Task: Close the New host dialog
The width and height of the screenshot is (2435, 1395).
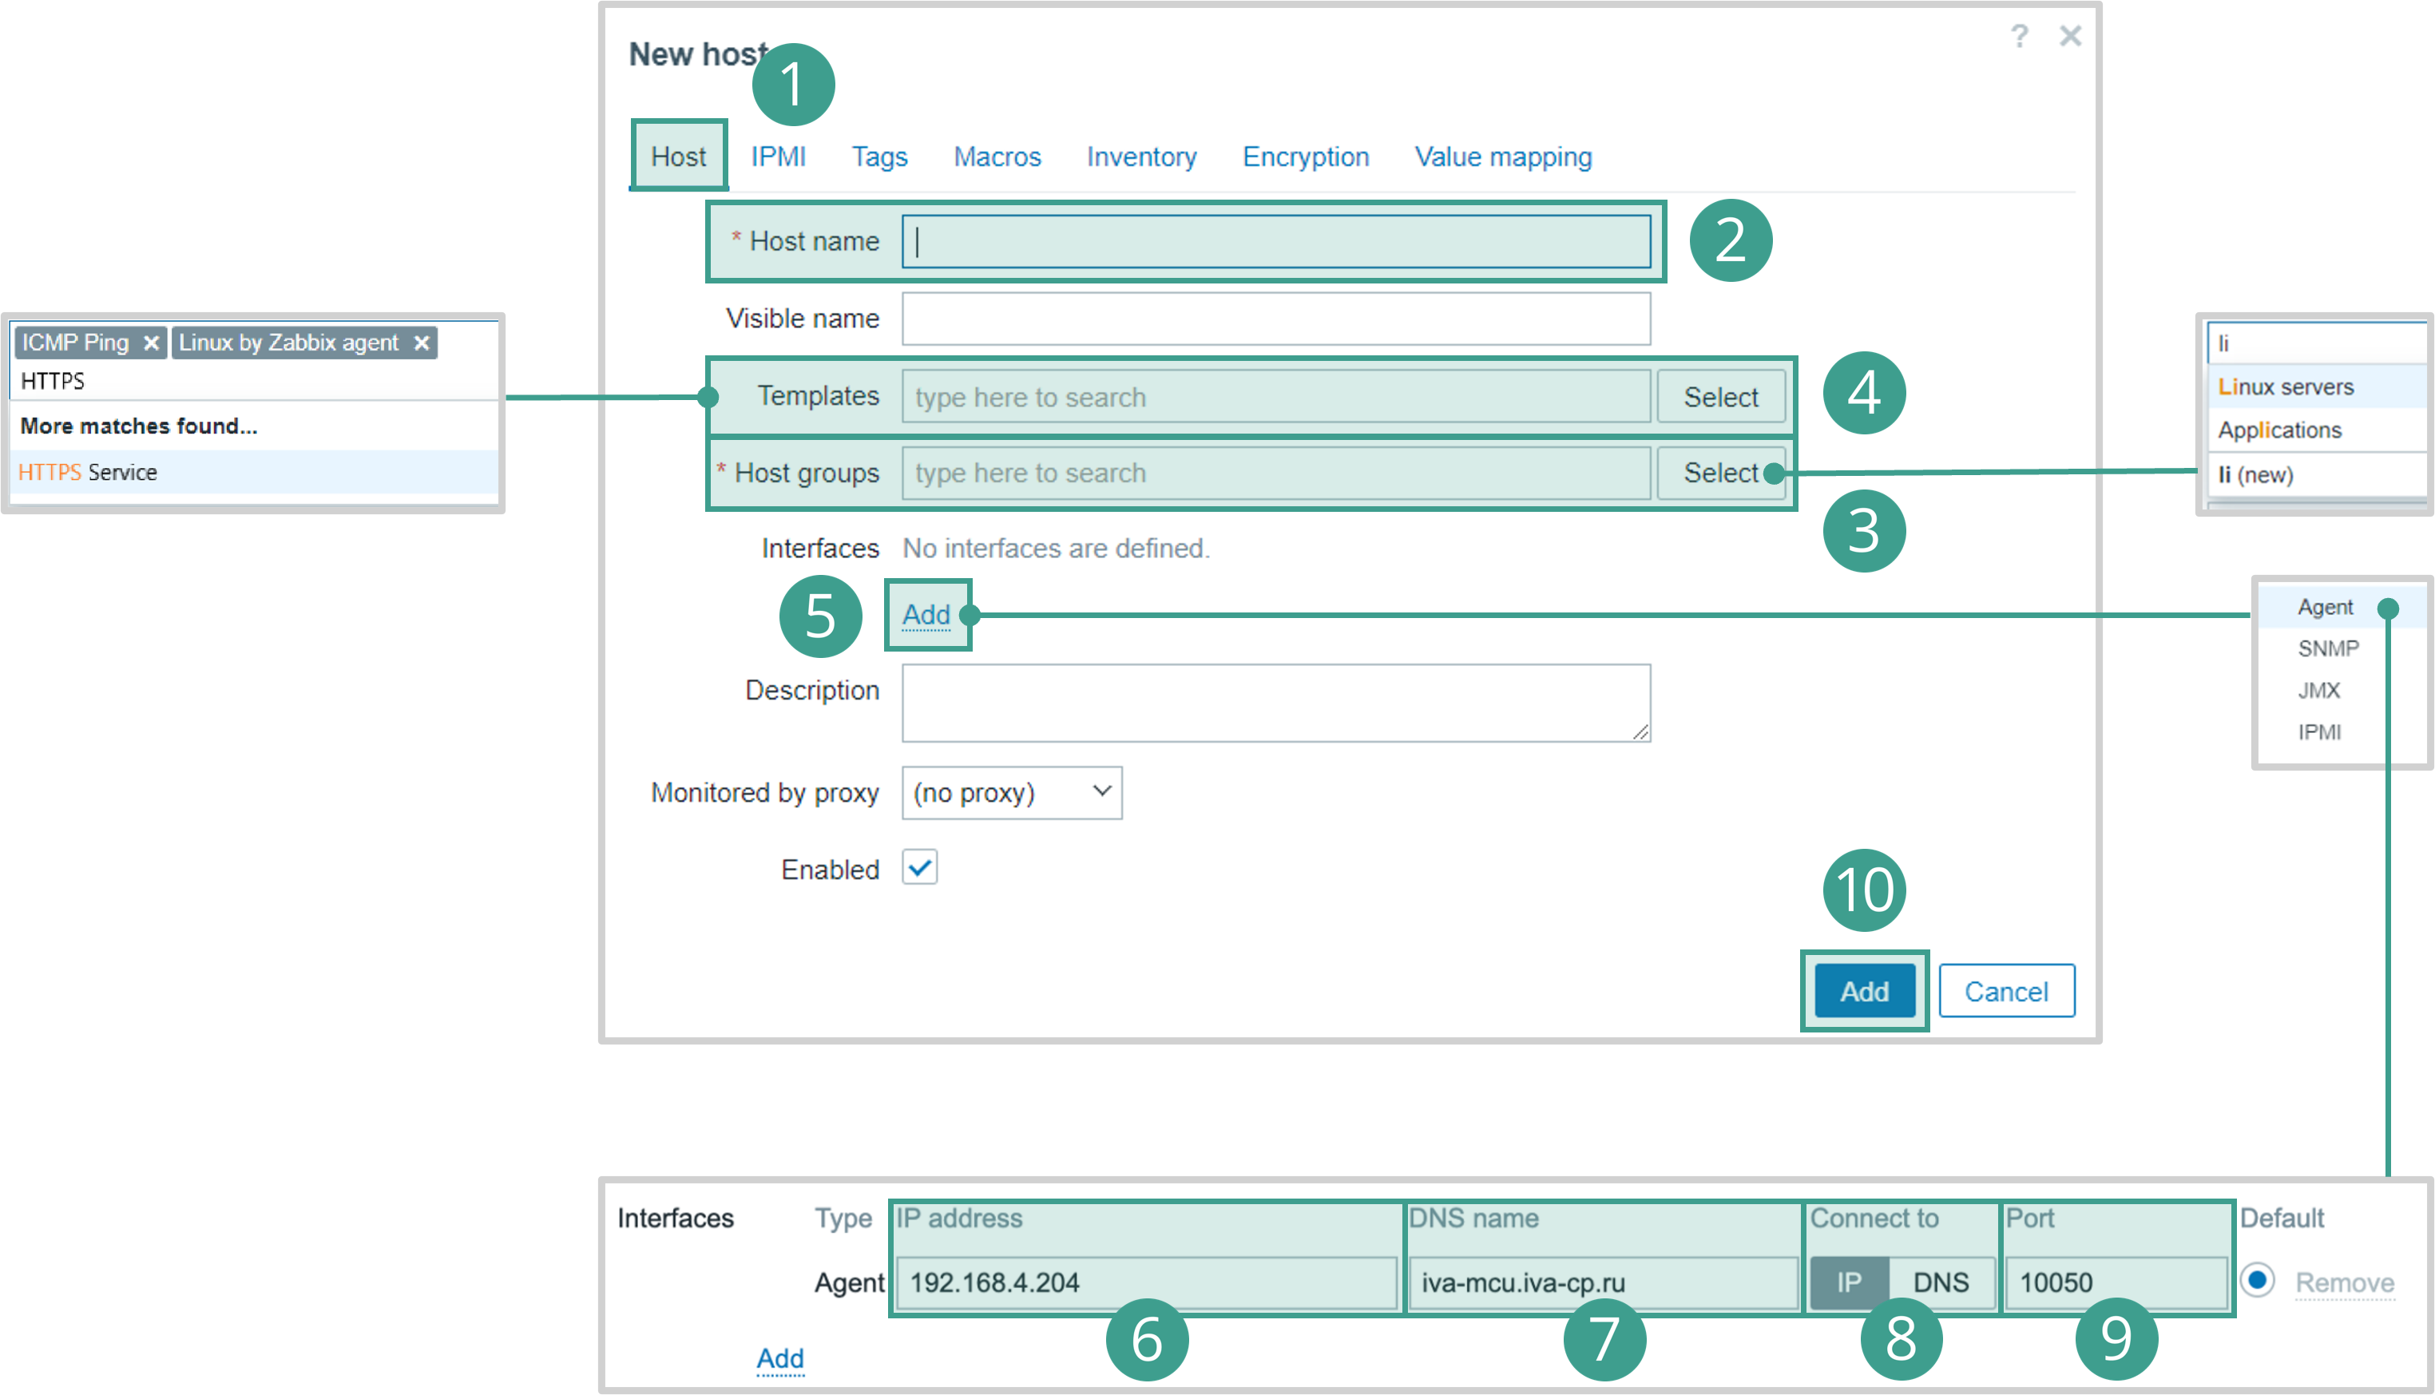Action: [x=2070, y=37]
